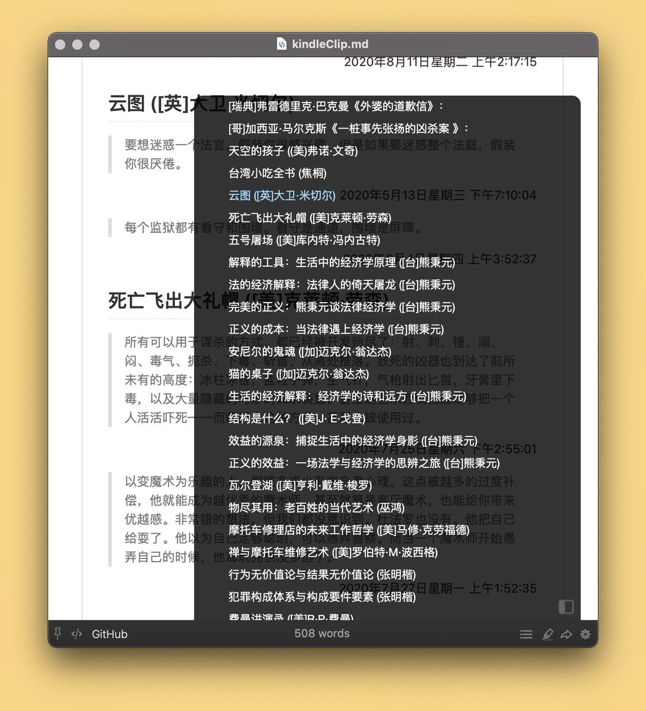The image size is (646, 711).
Task: Toggle source code mode with the </> icon
Action: tap(76, 634)
